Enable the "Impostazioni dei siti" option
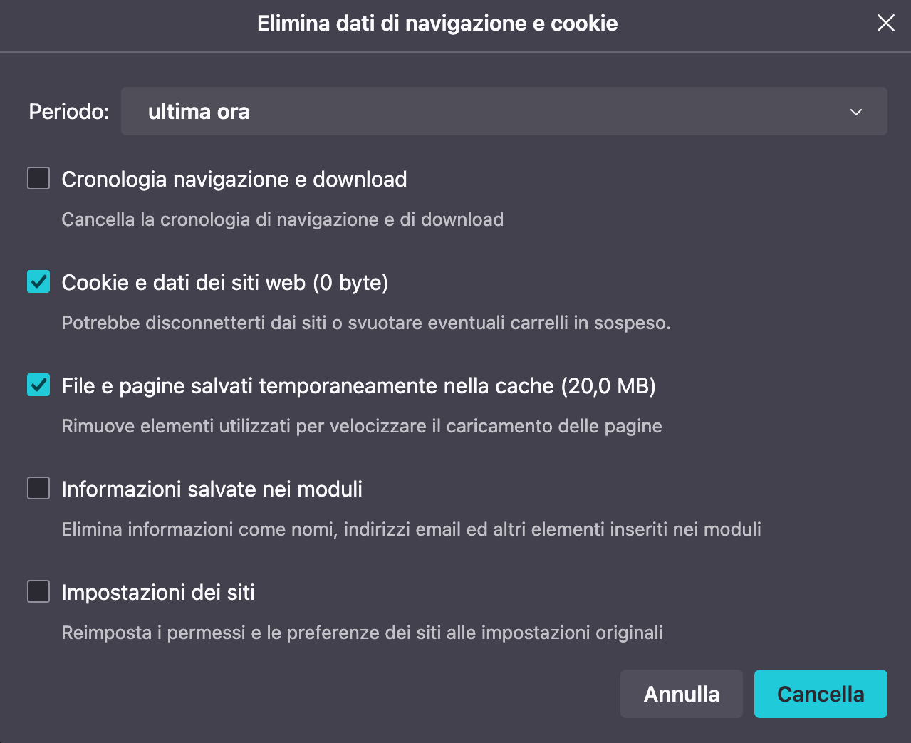The image size is (911, 743). tap(38, 591)
